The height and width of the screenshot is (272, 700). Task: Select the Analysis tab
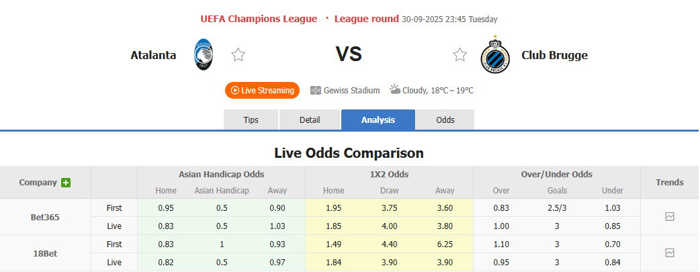(378, 120)
